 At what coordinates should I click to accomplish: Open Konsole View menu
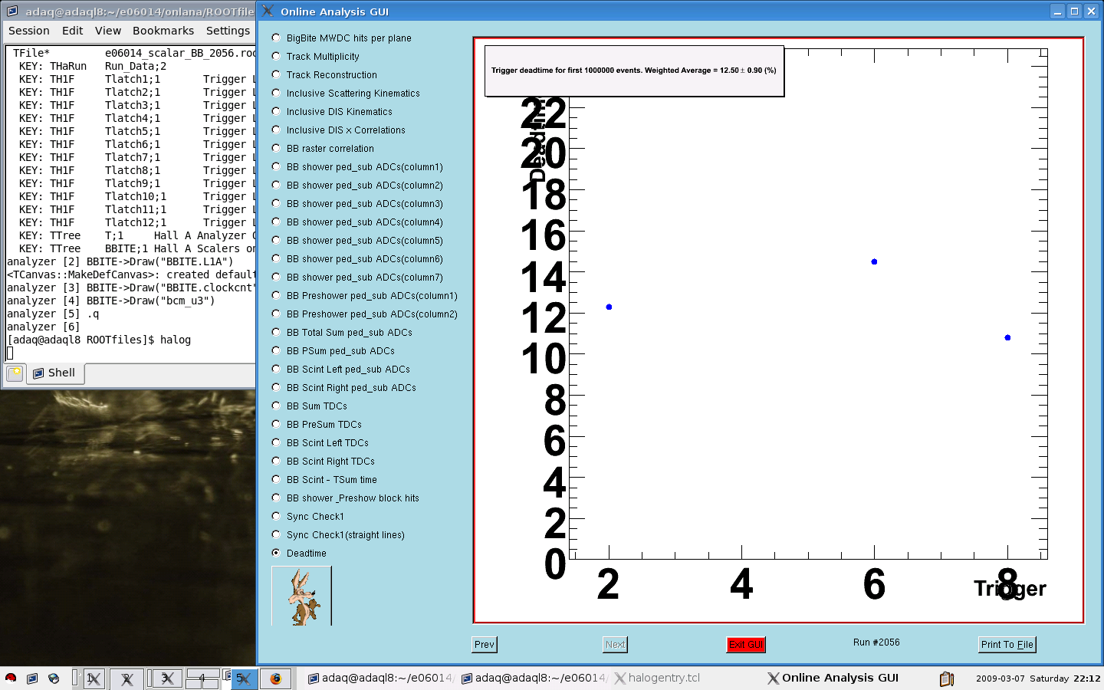(x=108, y=31)
